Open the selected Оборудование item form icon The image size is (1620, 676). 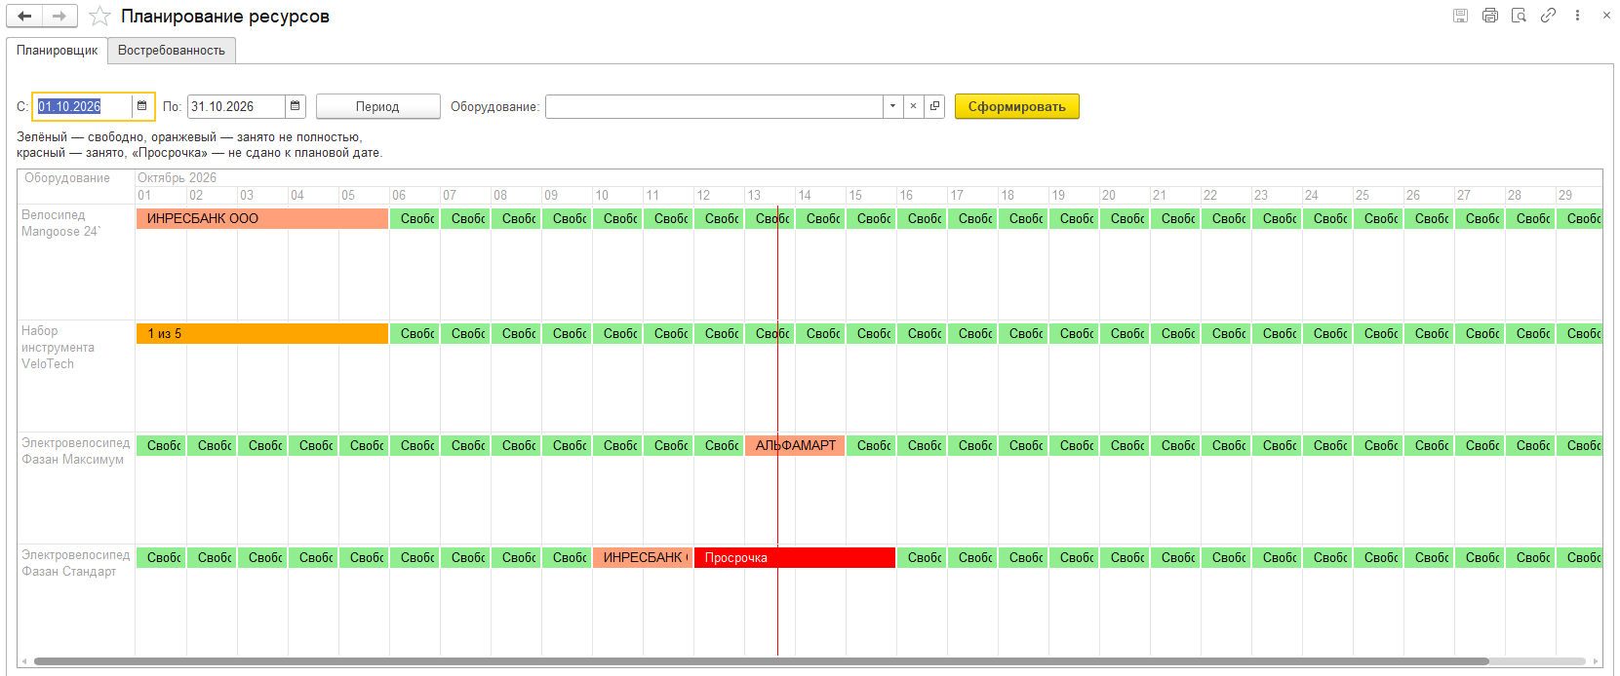[x=934, y=106]
